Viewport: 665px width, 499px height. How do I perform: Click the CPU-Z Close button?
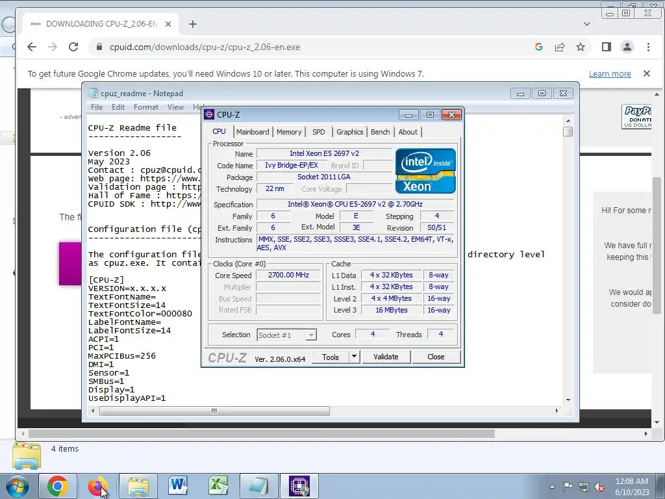click(436, 357)
